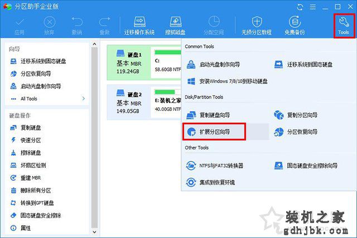Click sidebar scrollbar down arrow

94,232
